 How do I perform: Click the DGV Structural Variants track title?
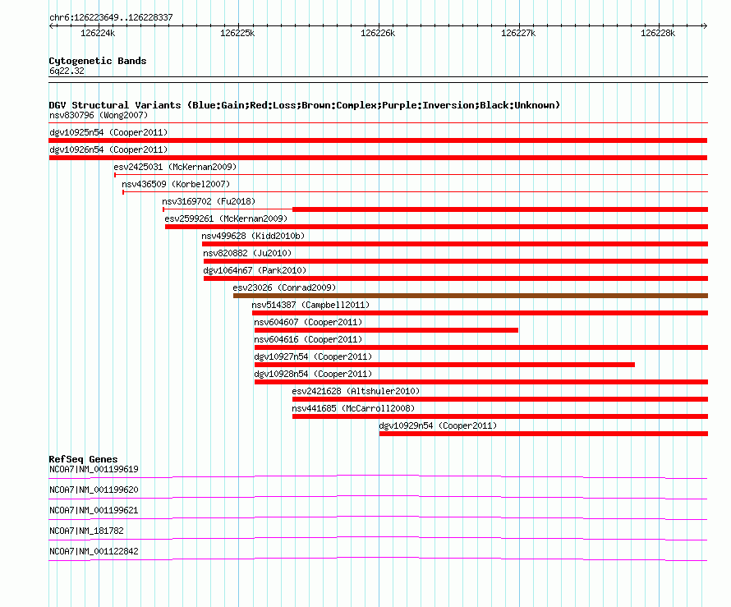click(x=305, y=105)
